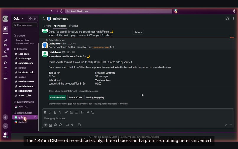Open the Today date dropdown
Viewport: 238px width, 149px height.
[138, 32]
